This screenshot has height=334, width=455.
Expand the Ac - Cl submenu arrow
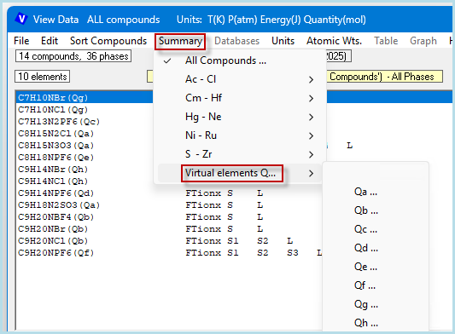311,79
